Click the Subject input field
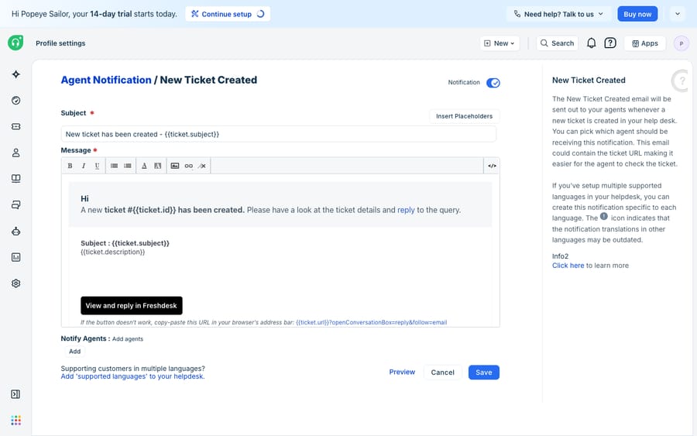Screen dimensions: 697x436 278,134
